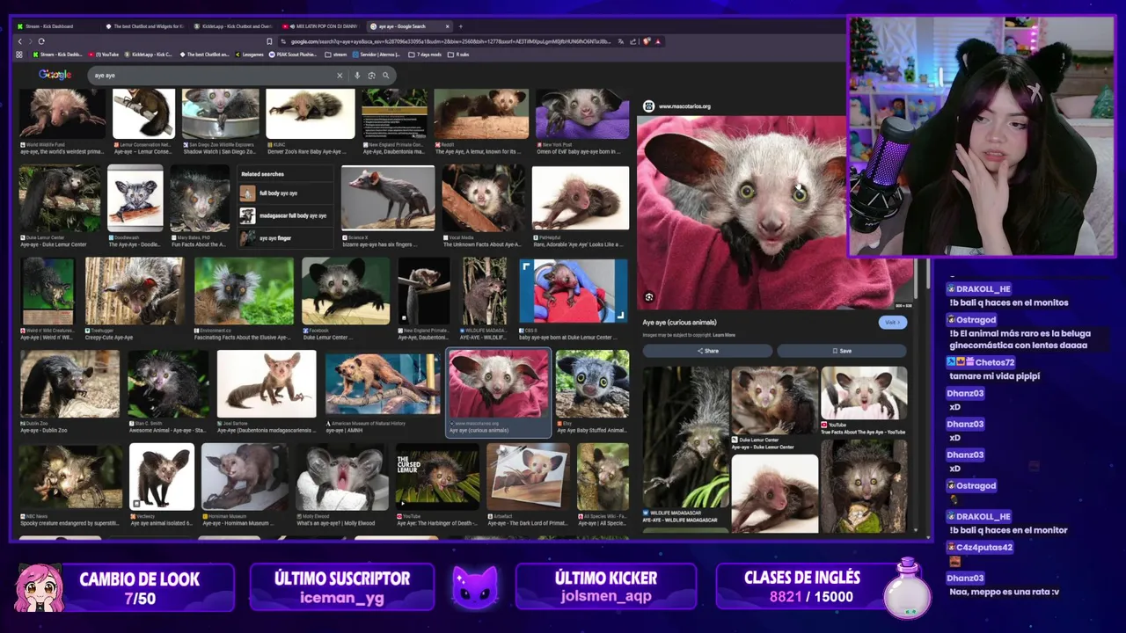Click the preview panel scrollbar

pos(916,279)
